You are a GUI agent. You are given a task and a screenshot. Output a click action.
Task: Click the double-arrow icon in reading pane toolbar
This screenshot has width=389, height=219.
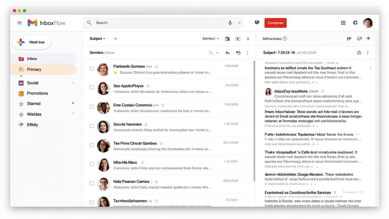pyautogui.click(x=349, y=39)
